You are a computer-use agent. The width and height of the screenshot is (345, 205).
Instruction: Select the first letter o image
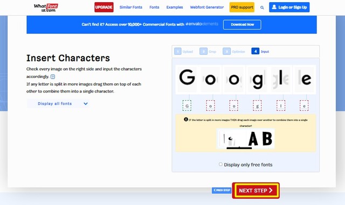(x=210, y=79)
